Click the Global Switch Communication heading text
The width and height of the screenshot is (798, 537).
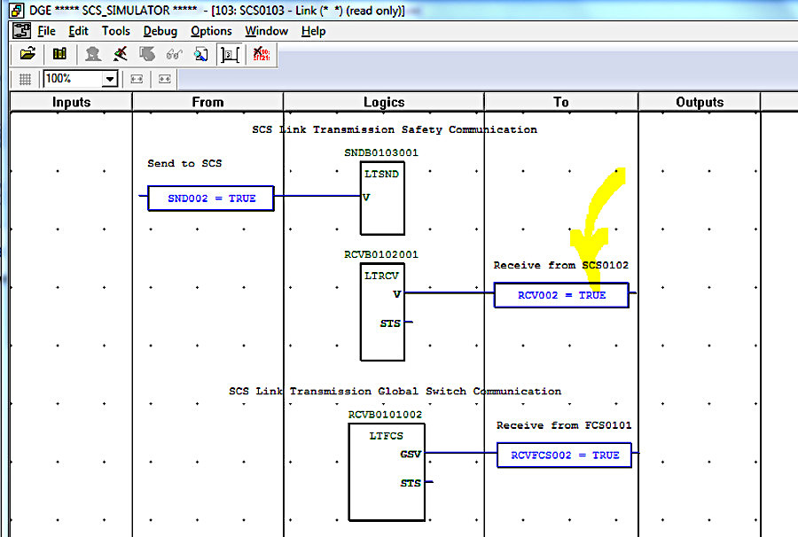pyautogui.click(x=395, y=391)
